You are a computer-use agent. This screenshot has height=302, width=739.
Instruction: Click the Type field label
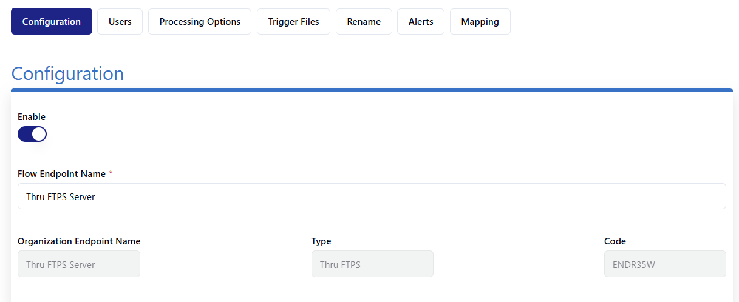pos(321,241)
